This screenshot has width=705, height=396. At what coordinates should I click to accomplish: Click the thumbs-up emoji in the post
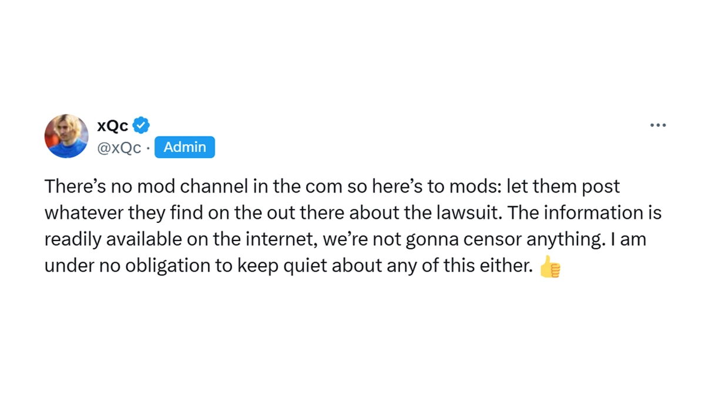(550, 267)
